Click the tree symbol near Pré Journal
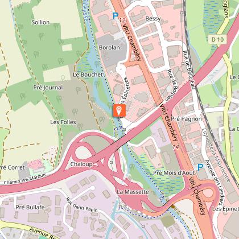The width and height of the screenshot is (239, 239). pyautogui.click(x=63, y=77)
